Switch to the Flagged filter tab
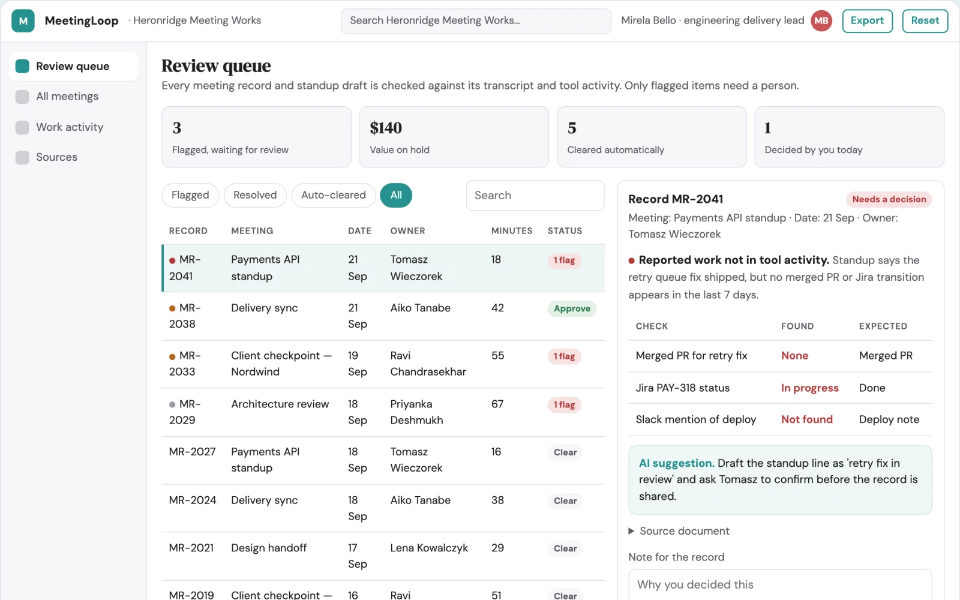 tap(190, 195)
